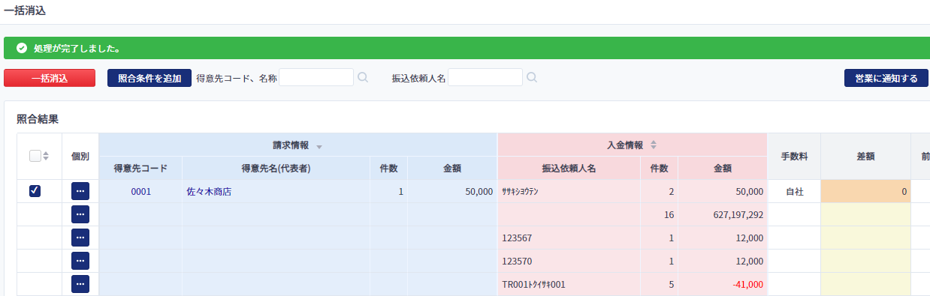Click 照合条件を追加 button
This screenshot has width=930, height=296.
(x=149, y=78)
